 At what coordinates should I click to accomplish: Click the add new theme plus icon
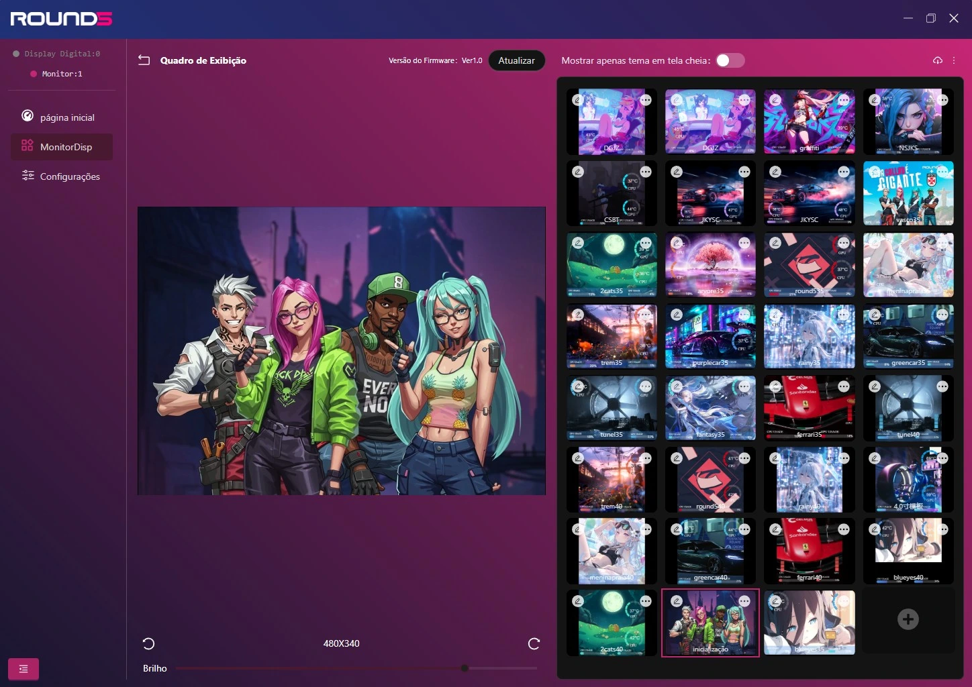point(908,619)
